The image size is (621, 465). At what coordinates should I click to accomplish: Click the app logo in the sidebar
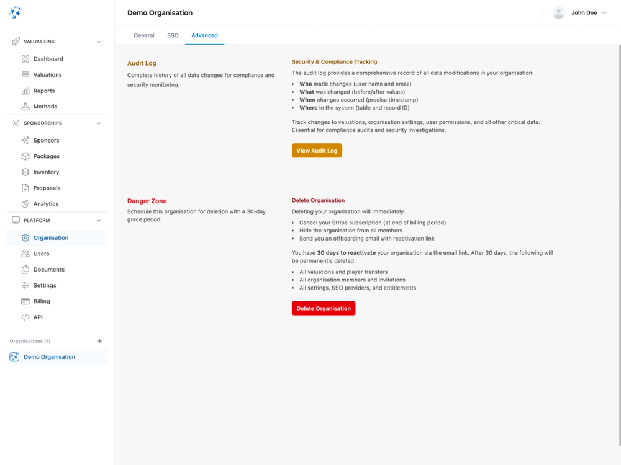(x=15, y=12)
